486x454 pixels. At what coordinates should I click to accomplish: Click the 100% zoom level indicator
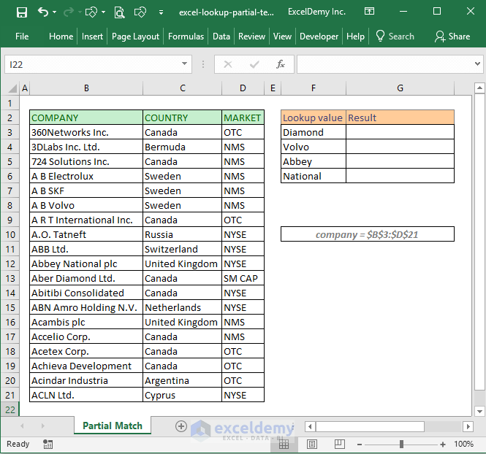click(463, 444)
